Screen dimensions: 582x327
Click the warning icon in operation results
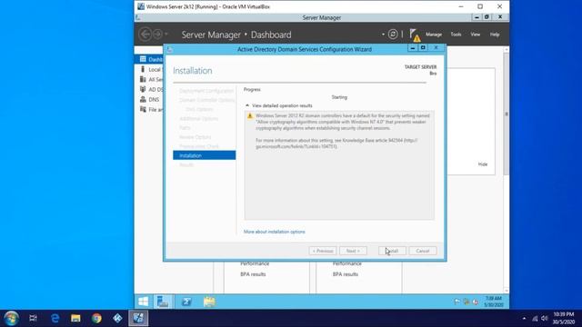click(x=250, y=116)
